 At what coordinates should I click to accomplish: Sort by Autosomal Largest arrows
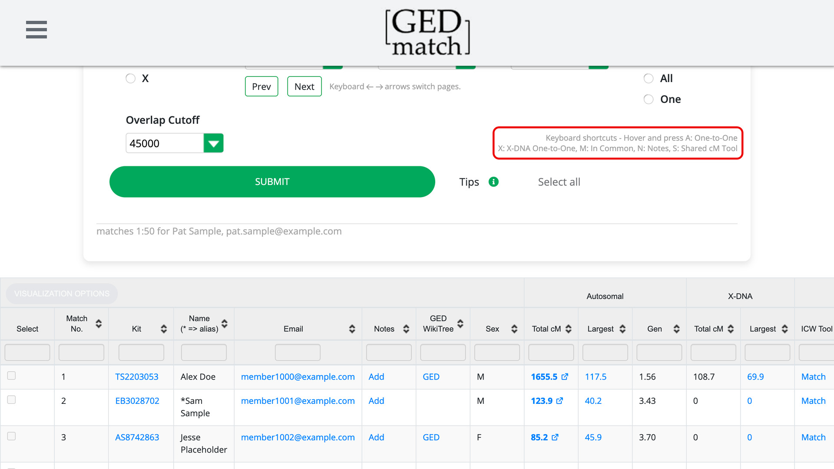(x=622, y=329)
